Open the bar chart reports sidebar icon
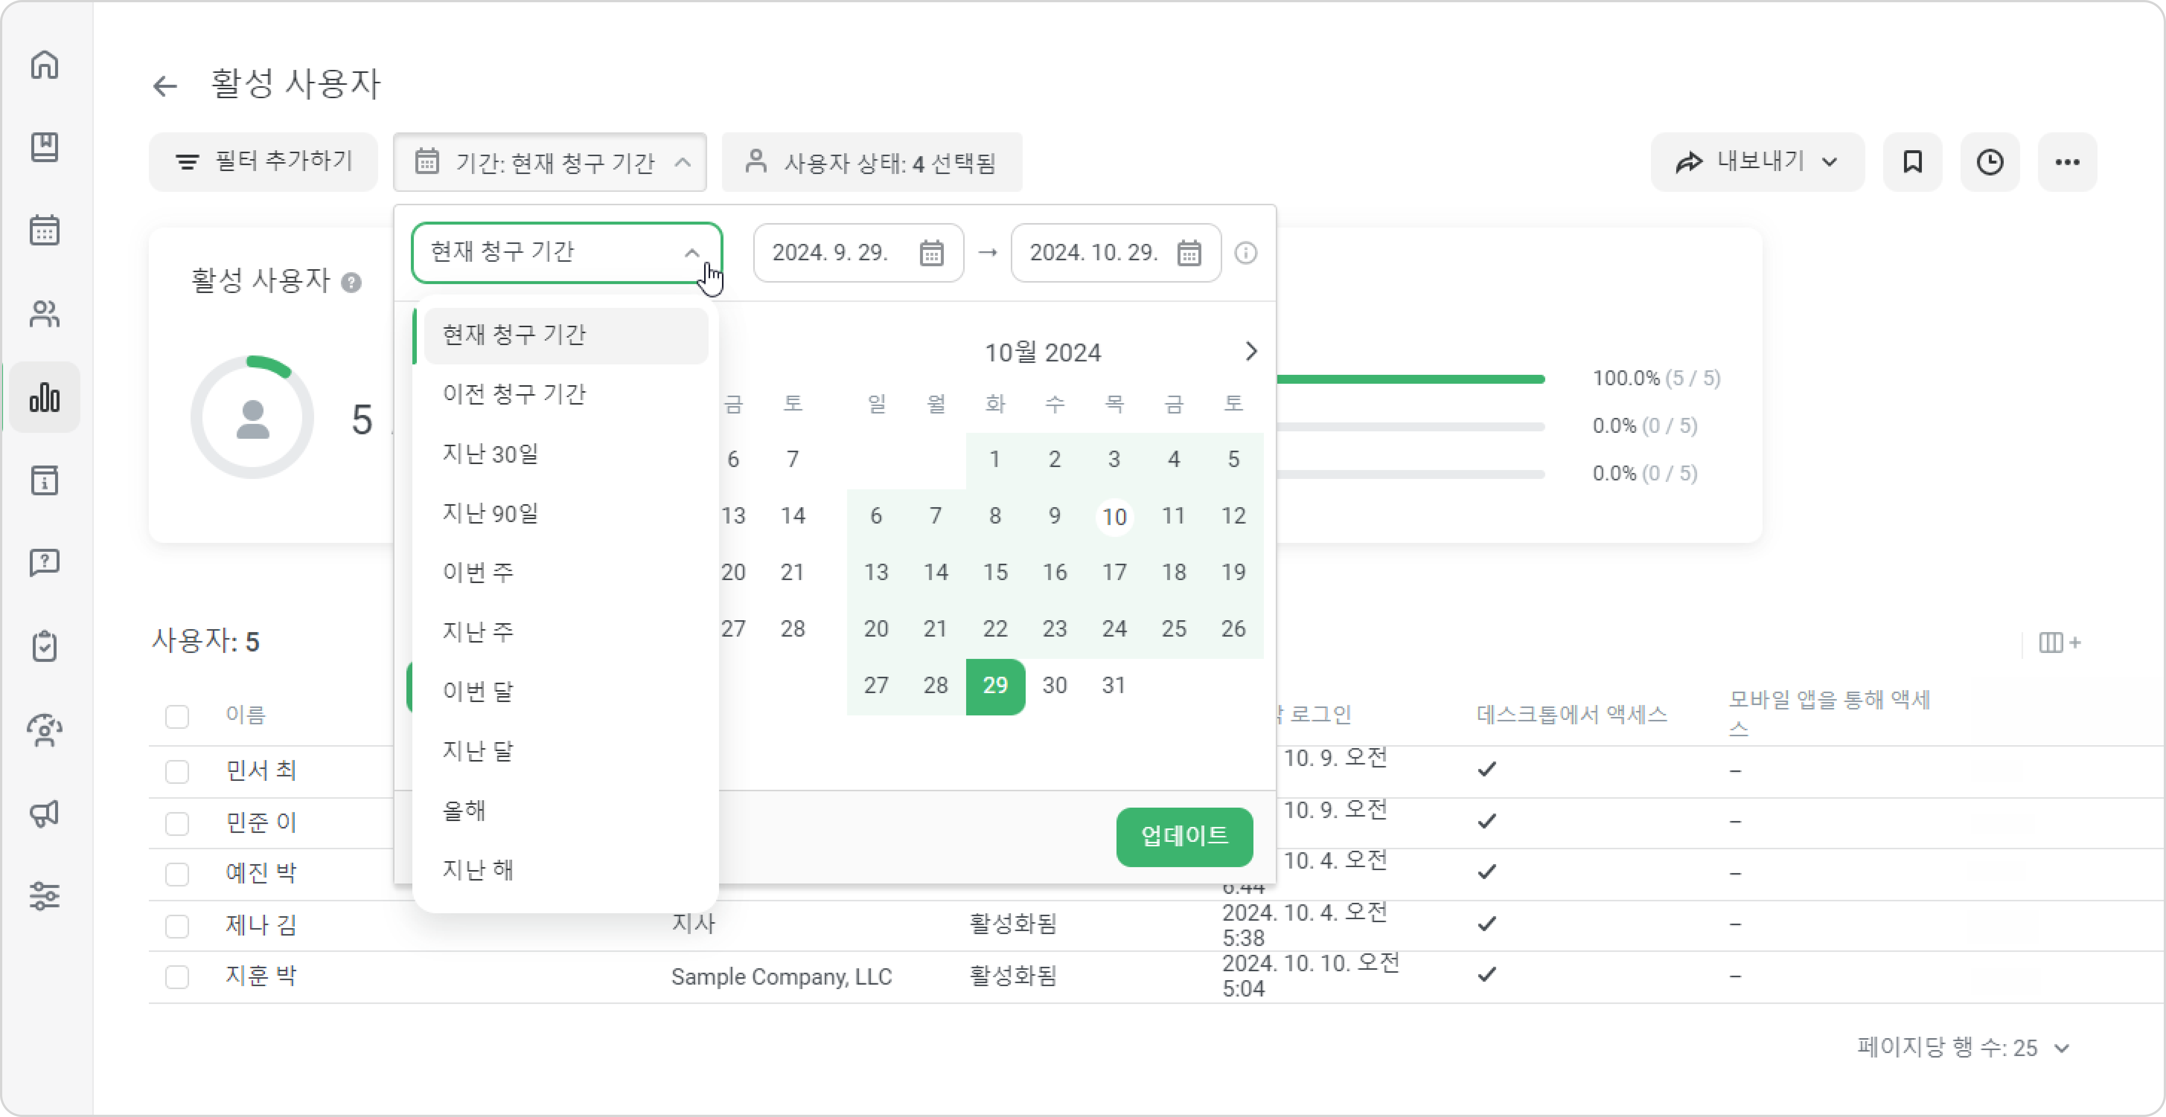 (45, 397)
